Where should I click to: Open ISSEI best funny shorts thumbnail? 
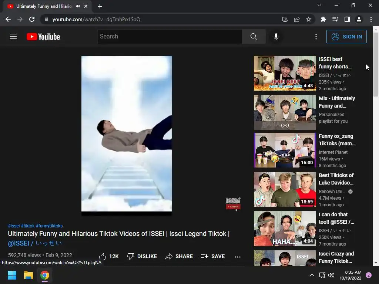pyautogui.click(x=285, y=73)
